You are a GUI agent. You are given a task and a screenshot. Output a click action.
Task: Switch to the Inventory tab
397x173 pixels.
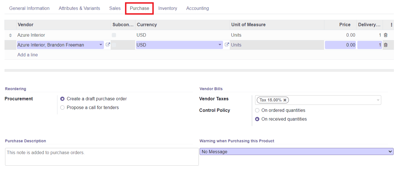pos(168,8)
